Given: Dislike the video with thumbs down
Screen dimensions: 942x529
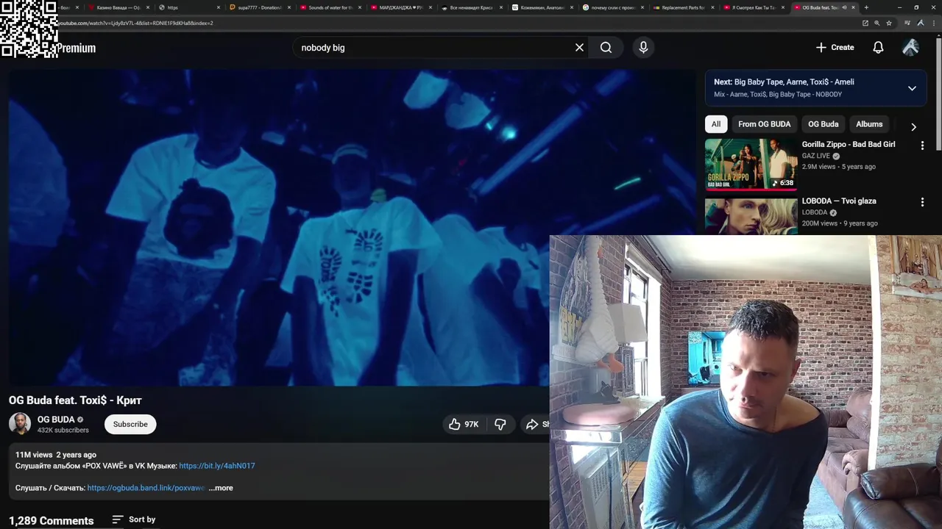Looking at the screenshot, I should coord(500,424).
